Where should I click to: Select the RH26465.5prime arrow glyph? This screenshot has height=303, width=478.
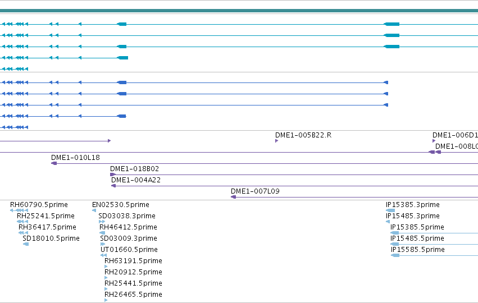click(x=106, y=300)
